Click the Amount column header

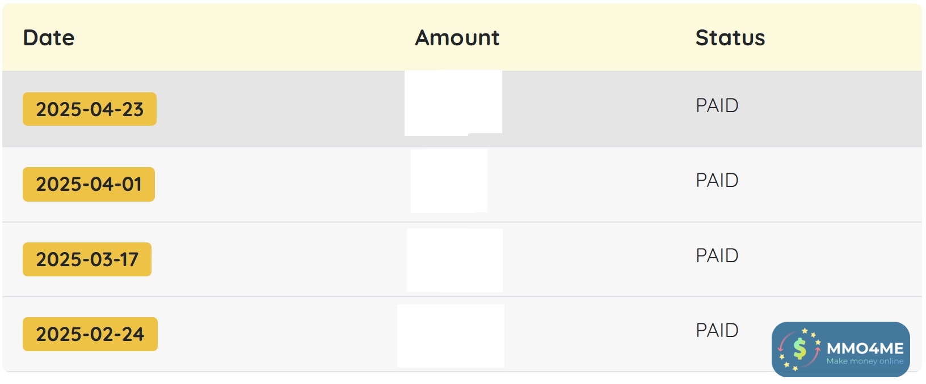457,38
